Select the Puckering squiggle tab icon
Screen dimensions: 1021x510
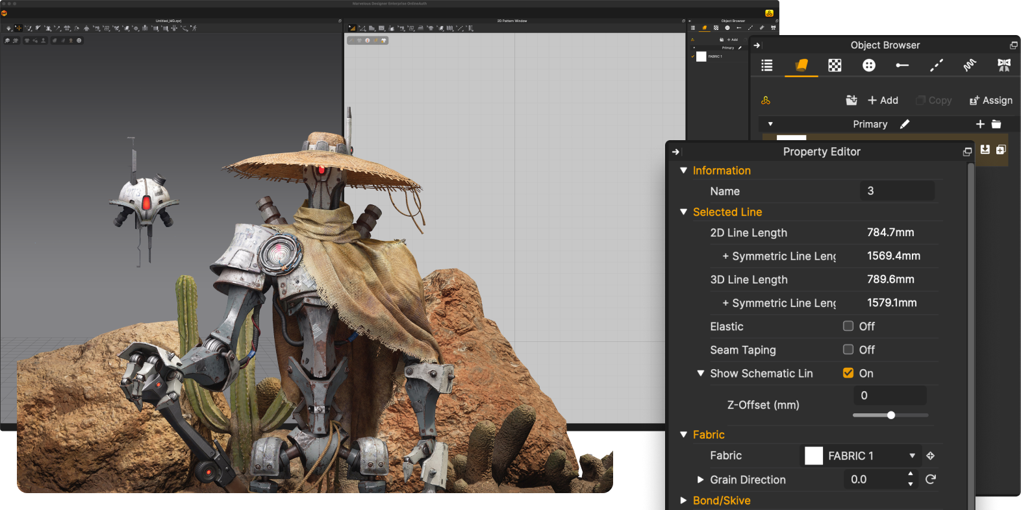pyautogui.click(x=970, y=65)
